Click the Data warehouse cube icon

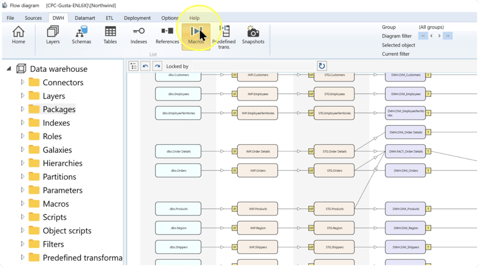point(21,69)
